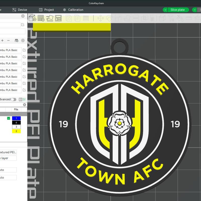This screenshot has width=201, height=201.
Task: Click the Fila. column header
Action: pos(16,109)
